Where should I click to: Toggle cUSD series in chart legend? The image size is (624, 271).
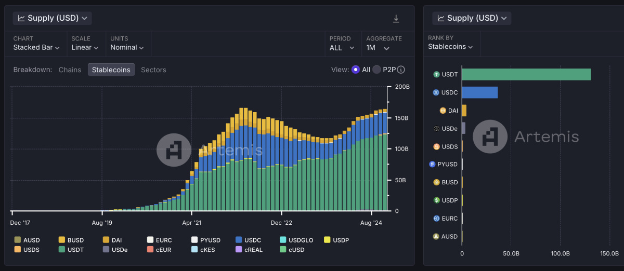coord(293,249)
